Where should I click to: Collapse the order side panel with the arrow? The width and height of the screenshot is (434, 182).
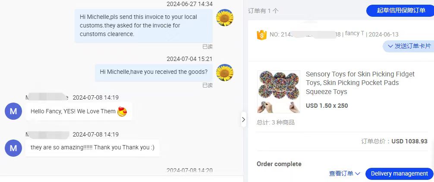point(243,120)
